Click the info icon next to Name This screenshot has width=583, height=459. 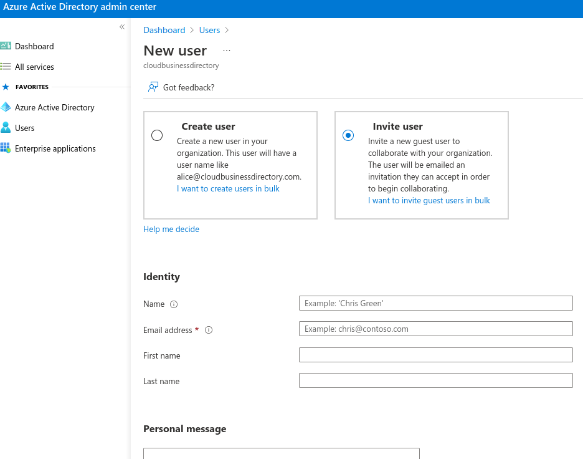point(174,304)
